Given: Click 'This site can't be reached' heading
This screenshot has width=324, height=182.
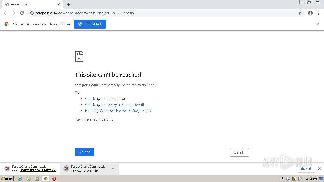Looking at the screenshot, I should coord(108,75).
